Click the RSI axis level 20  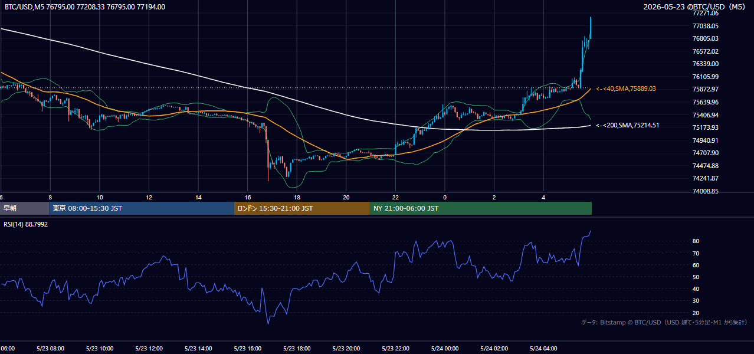(x=696, y=313)
